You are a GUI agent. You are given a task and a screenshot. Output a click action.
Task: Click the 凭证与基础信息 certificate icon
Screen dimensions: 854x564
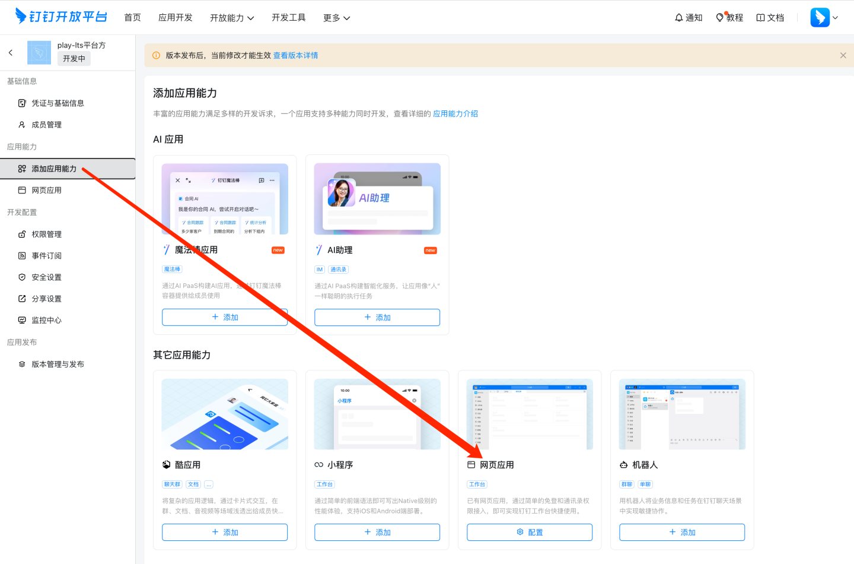(21, 102)
